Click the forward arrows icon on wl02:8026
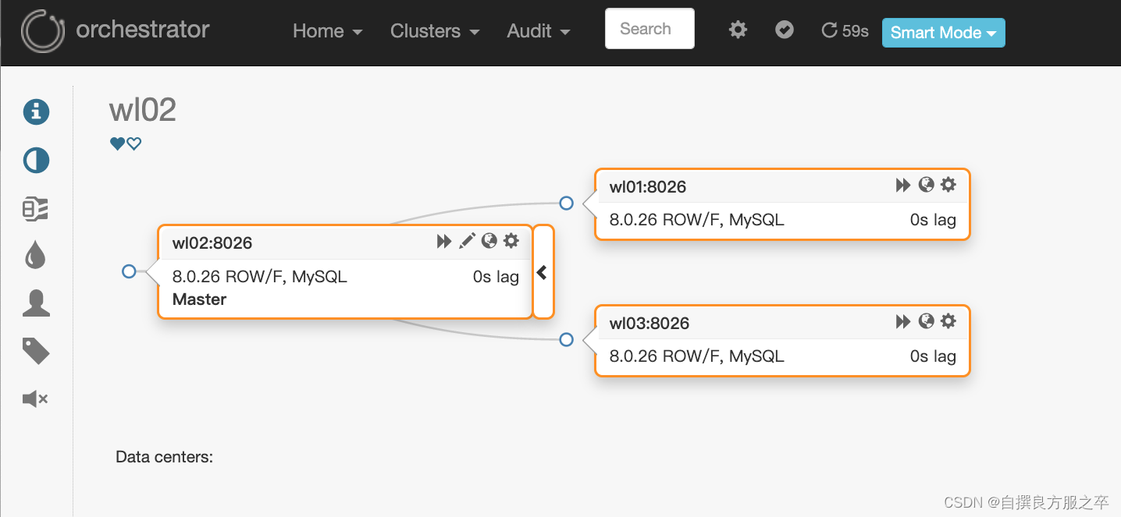This screenshot has height=517, width=1121. (444, 241)
